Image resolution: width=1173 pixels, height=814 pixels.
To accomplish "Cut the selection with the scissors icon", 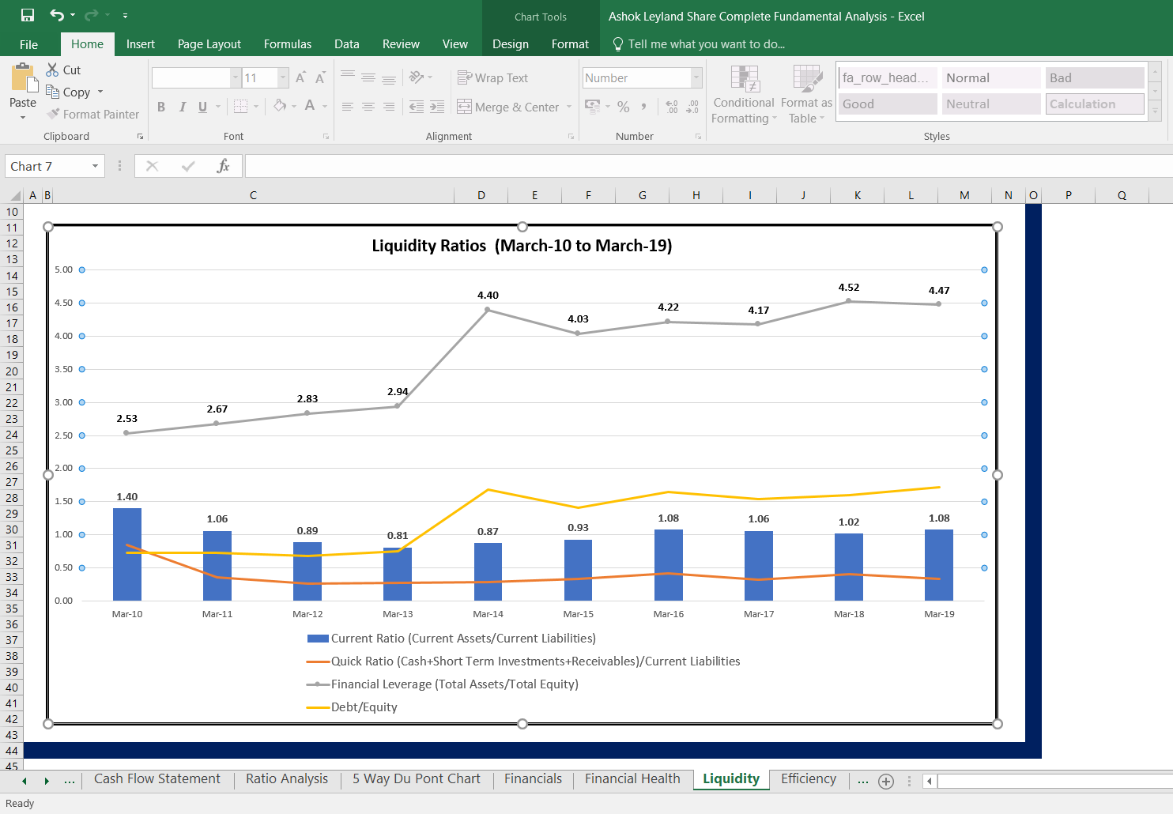I will [53, 70].
